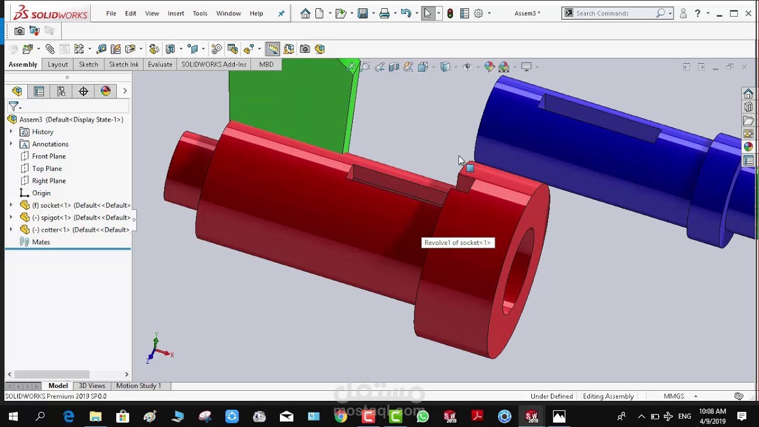Switch to the Motion Study 1 tab

pyautogui.click(x=139, y=385)
